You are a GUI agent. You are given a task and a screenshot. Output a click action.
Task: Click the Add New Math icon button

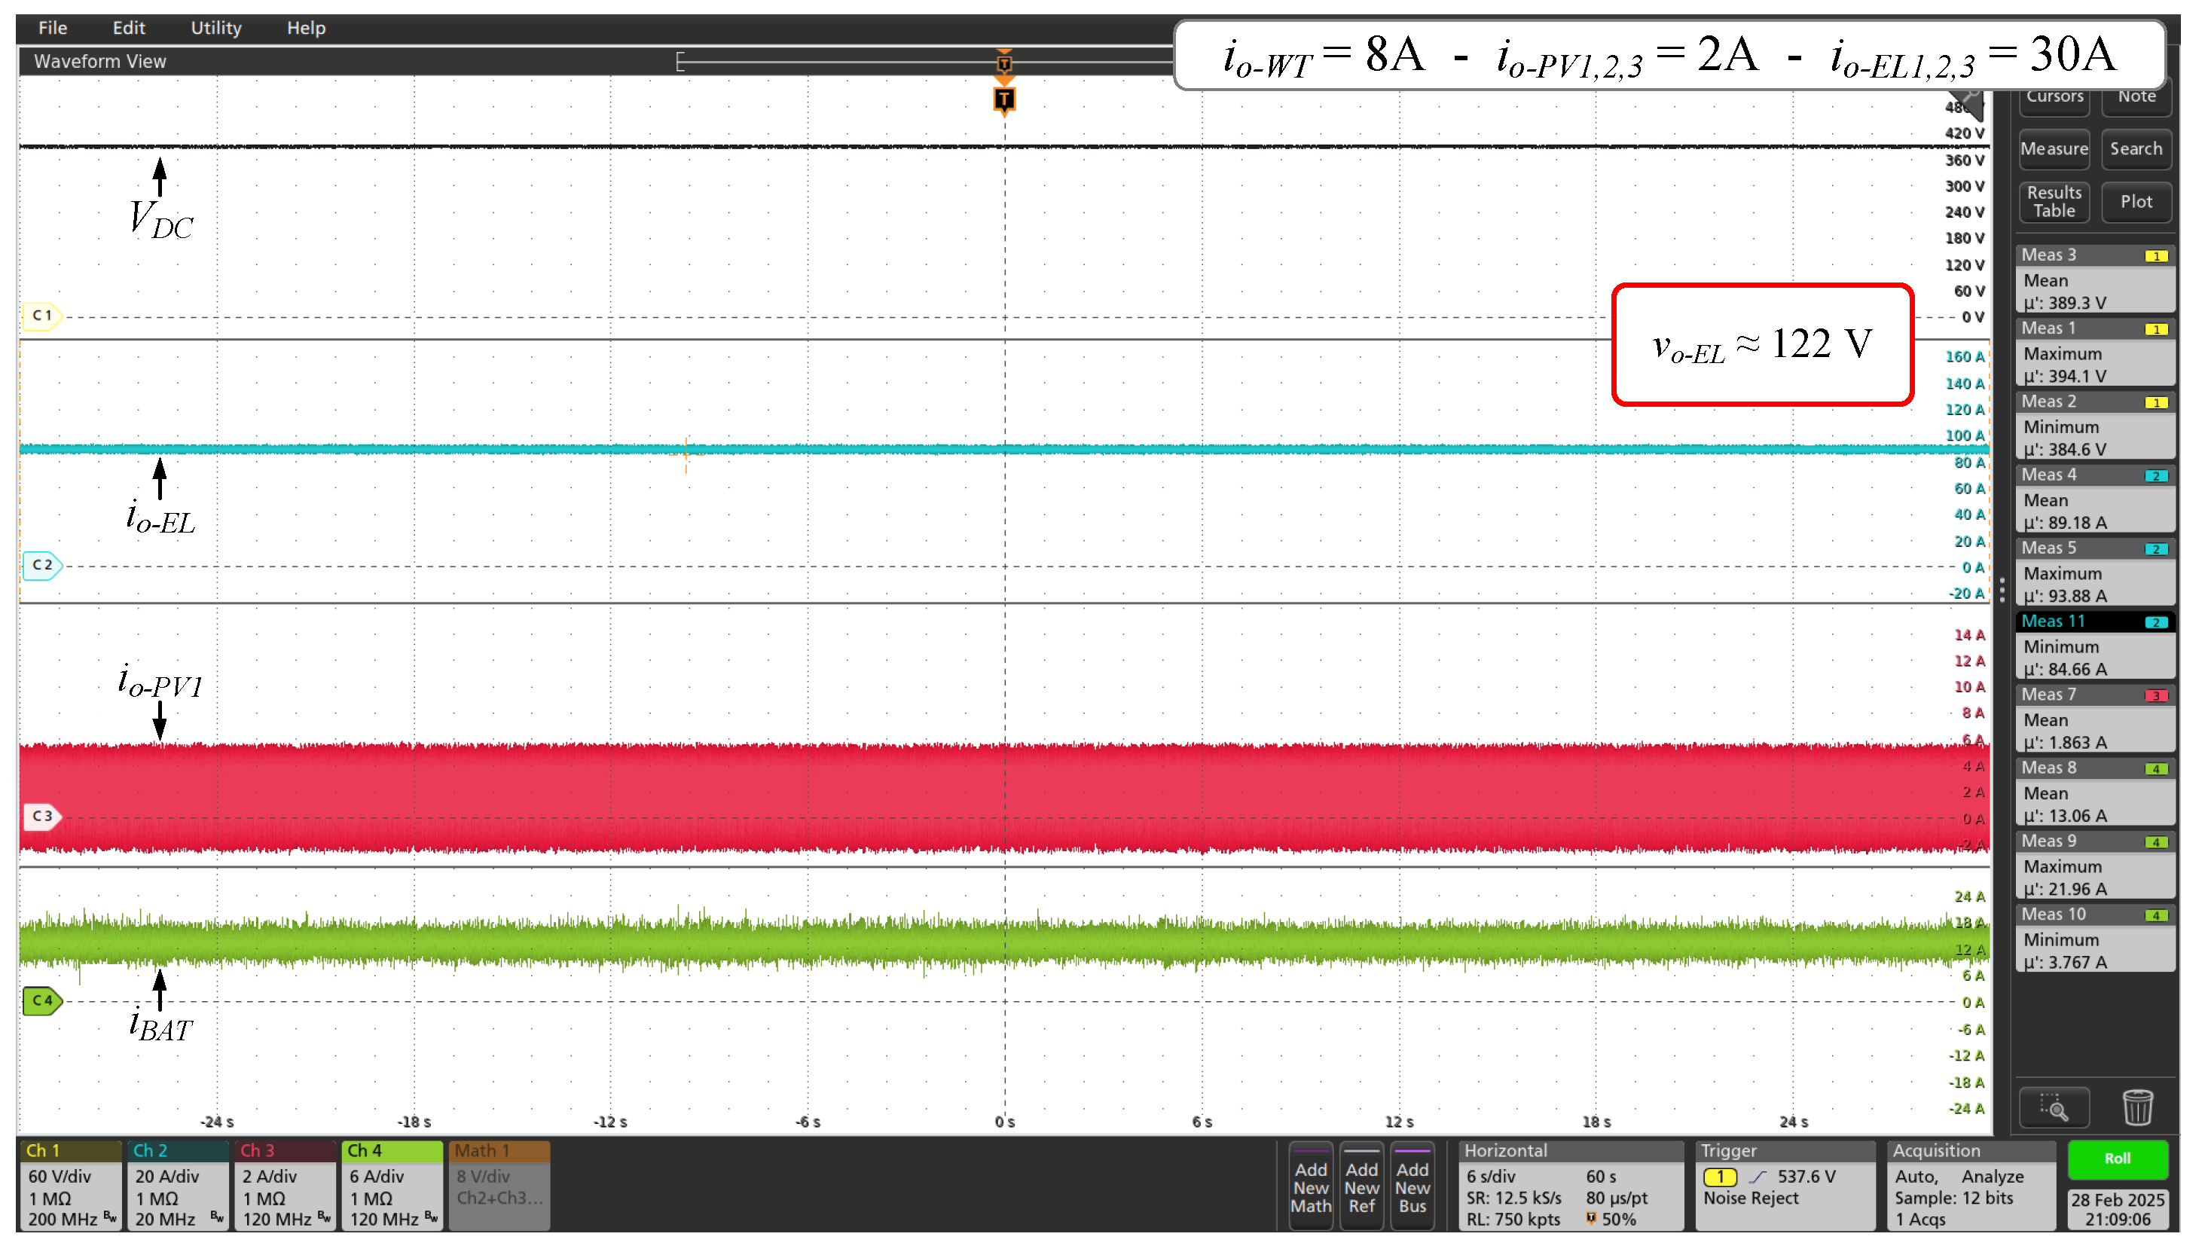click(x=1310, y=1186)
